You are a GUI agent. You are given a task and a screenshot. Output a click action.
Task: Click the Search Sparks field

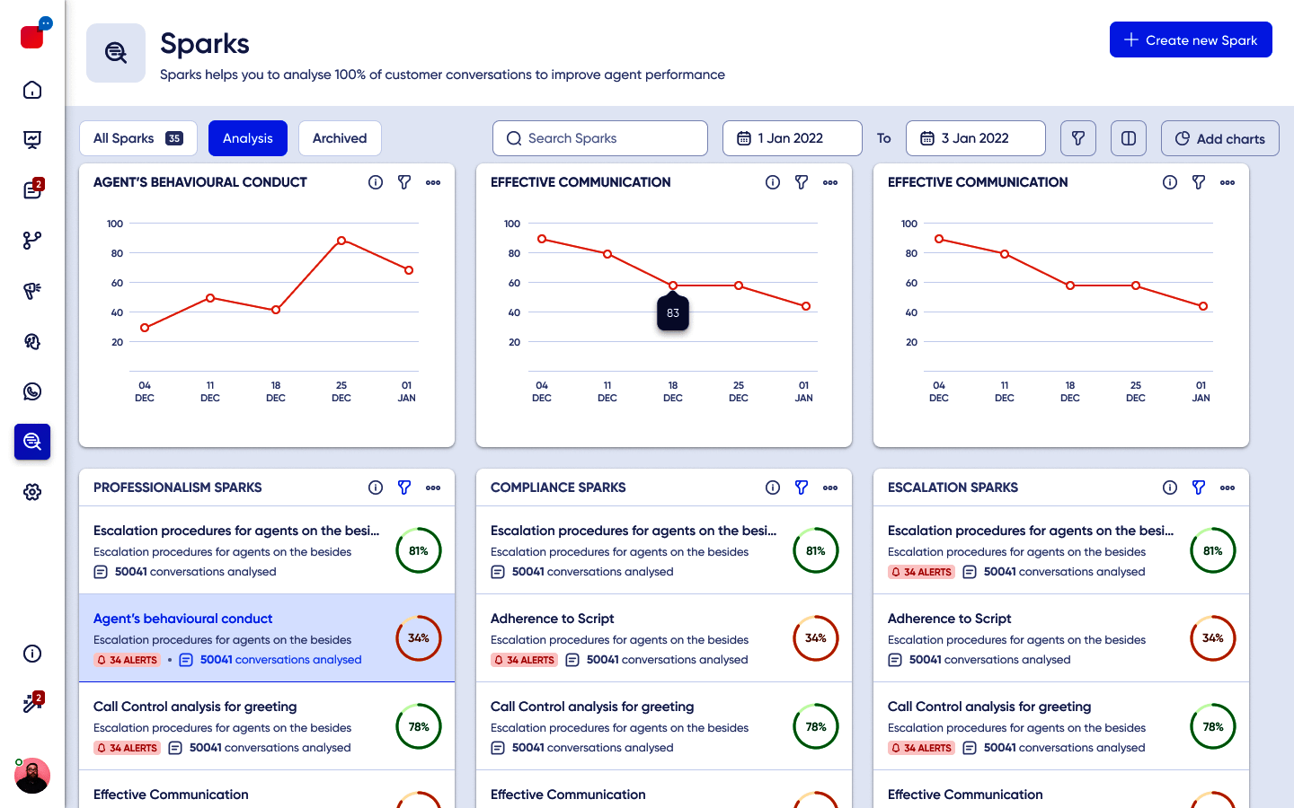coord(600,138)
